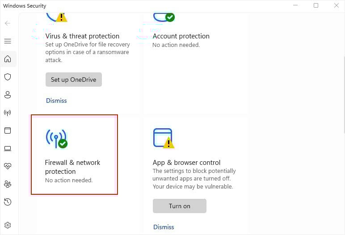Dismiss the App & browser control warning
Image resolution: width=345 pixels, height=235 pixels.
point(164,227)
